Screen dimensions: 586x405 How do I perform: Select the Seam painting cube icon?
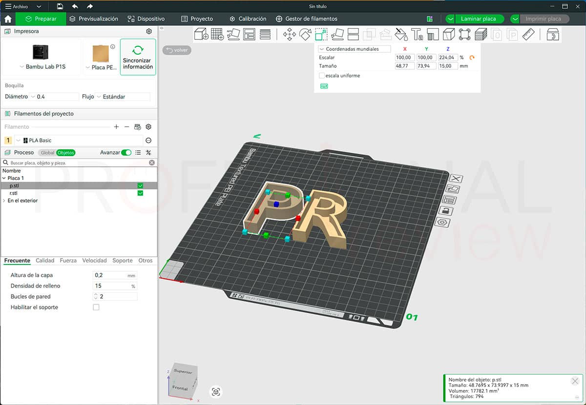[449, 34]
